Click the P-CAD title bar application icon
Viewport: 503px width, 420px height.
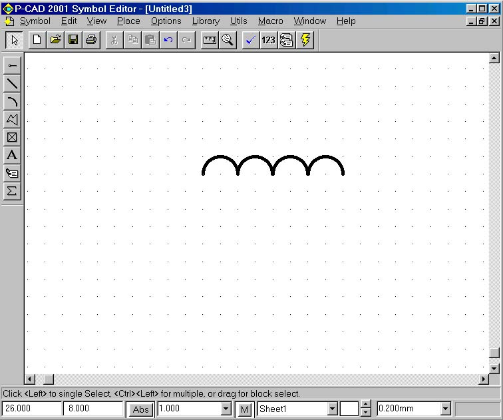[8, 9]
